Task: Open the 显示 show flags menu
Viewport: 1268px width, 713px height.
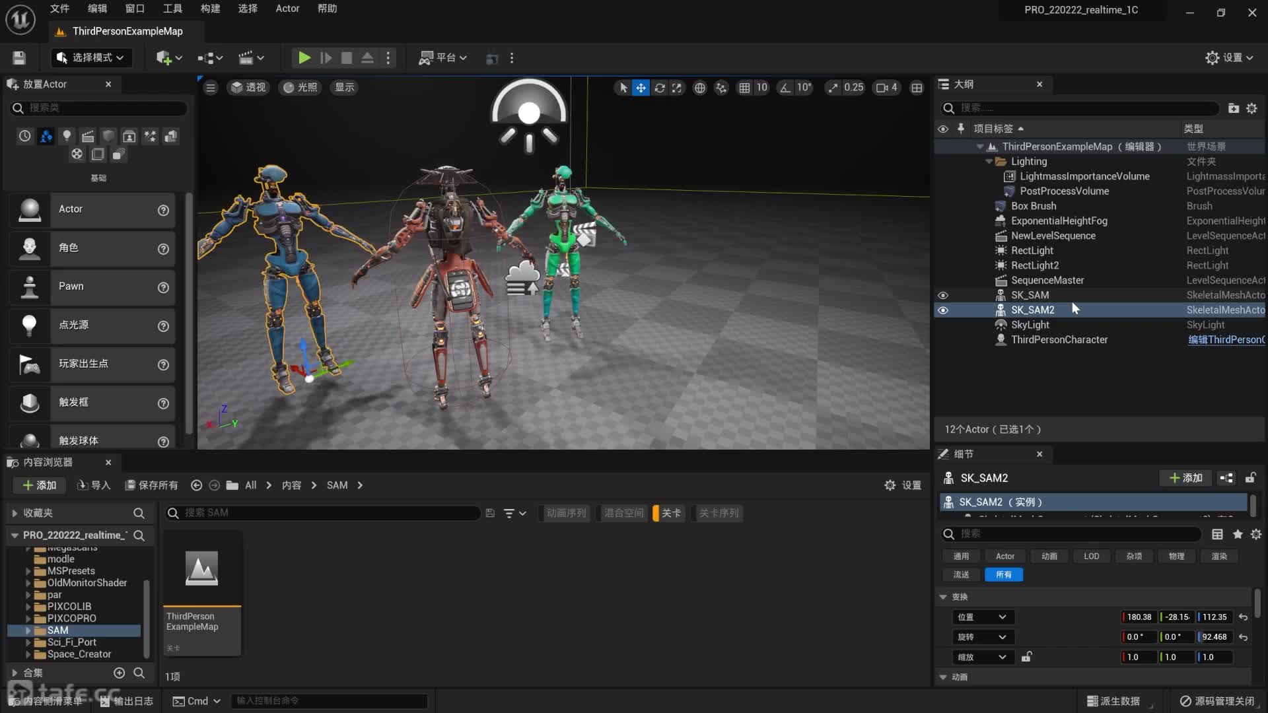Action: click(x=345, y=87)
